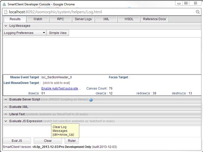Collapse the Log Messages section
The height and width of the screenshot is (152, 203).
[x=6, y=26]
